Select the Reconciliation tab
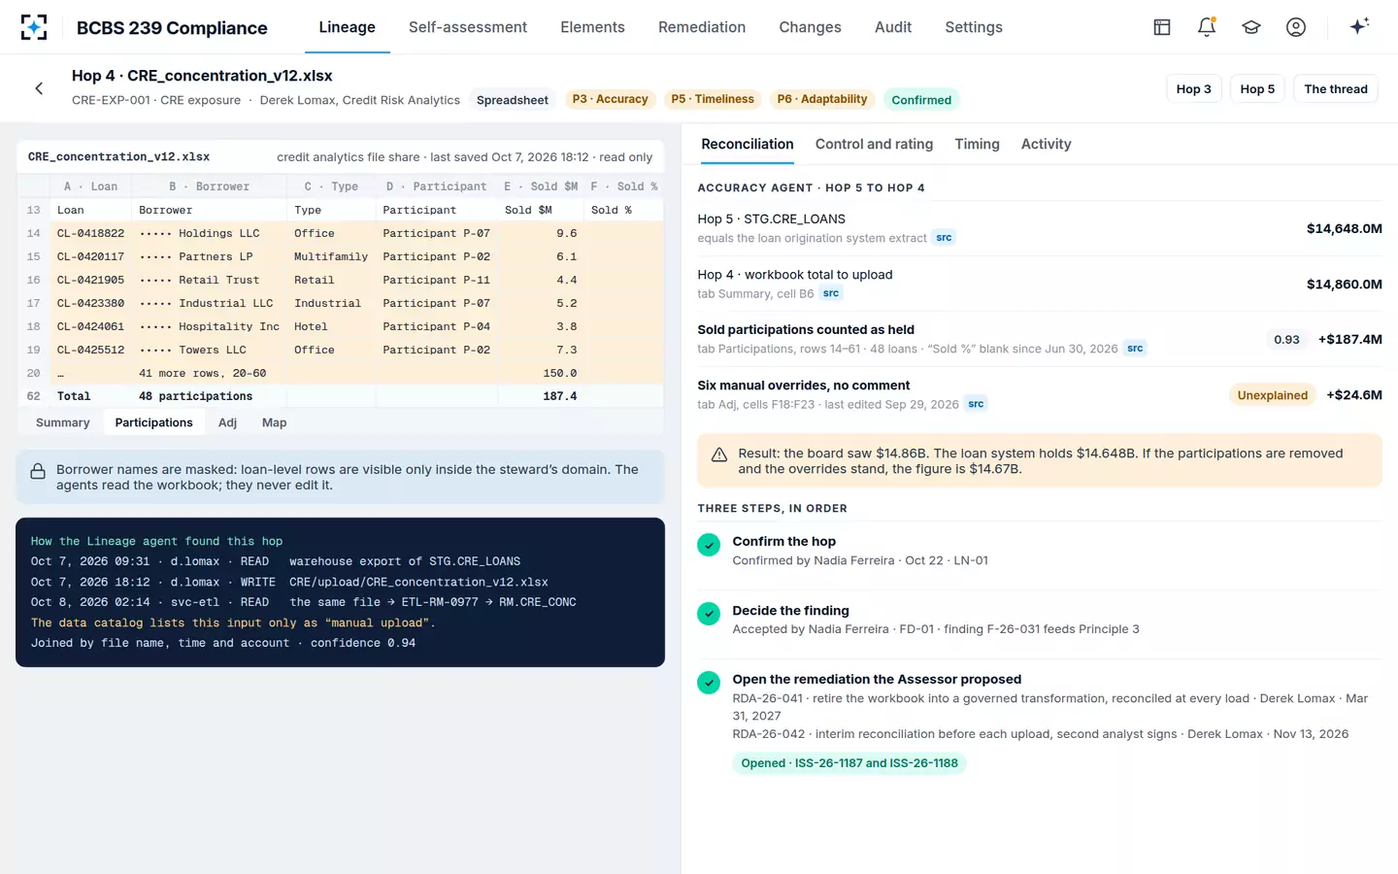Screen dimensions: 1398x874 click(x=748, y=145)
